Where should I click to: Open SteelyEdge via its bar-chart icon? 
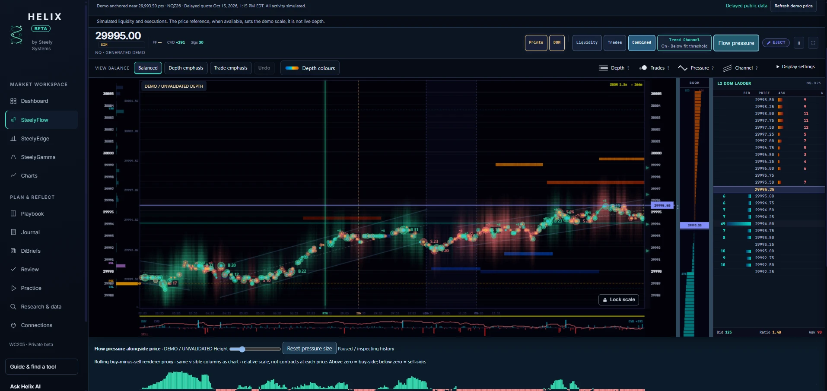pyautogui.click(x=13, y=139)
